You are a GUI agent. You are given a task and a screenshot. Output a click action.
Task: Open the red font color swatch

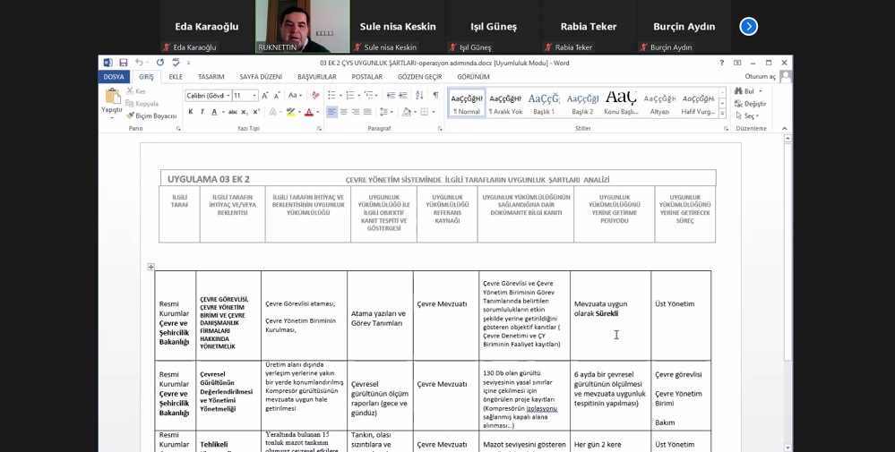(x=308, y=112)
